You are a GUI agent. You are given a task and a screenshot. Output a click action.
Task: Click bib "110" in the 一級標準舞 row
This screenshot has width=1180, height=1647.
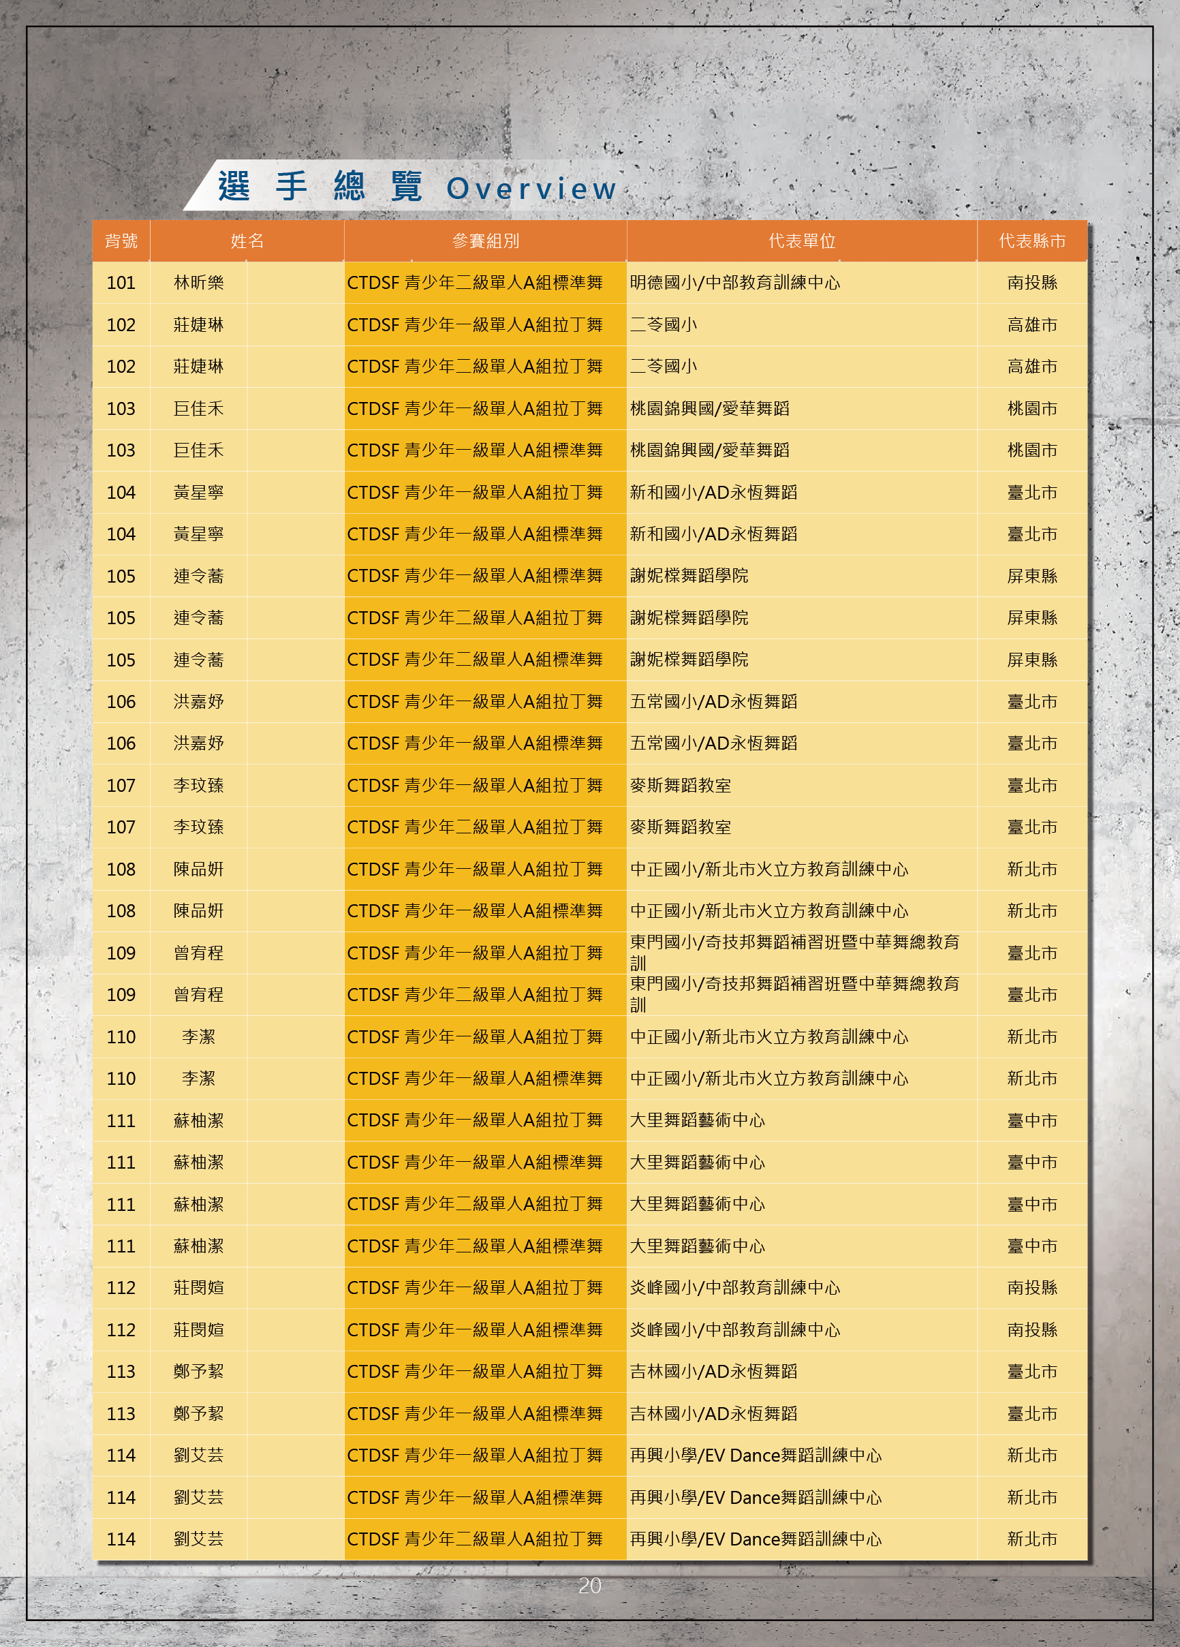pyautogui.click(x=121, y=1079)
